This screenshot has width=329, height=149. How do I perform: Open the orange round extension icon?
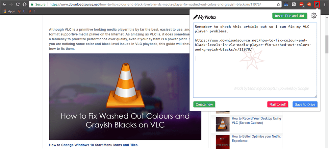[309, 4]
